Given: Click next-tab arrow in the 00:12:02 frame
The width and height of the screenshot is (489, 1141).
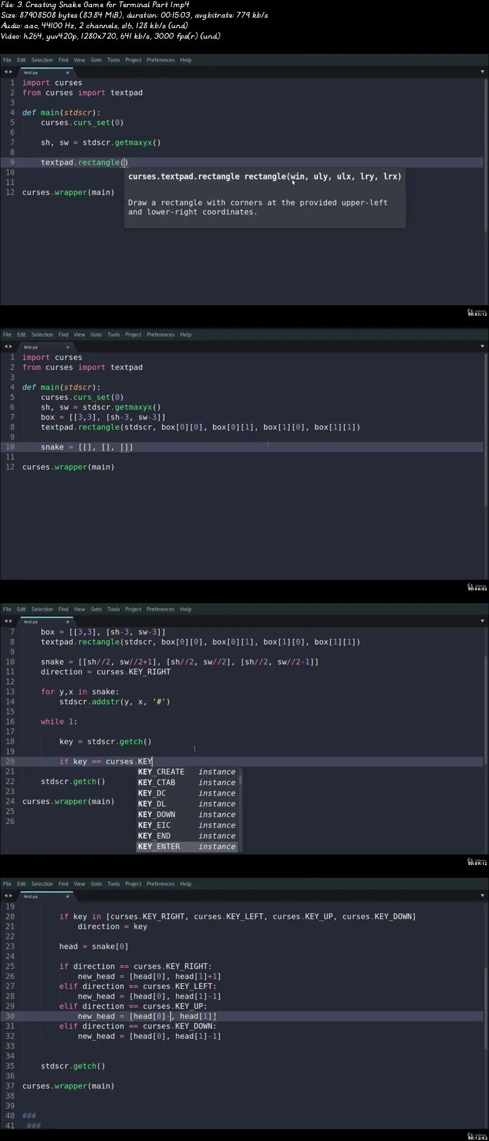Looking at the screenshot, I should pyautogui.click(x=11, y=896).
